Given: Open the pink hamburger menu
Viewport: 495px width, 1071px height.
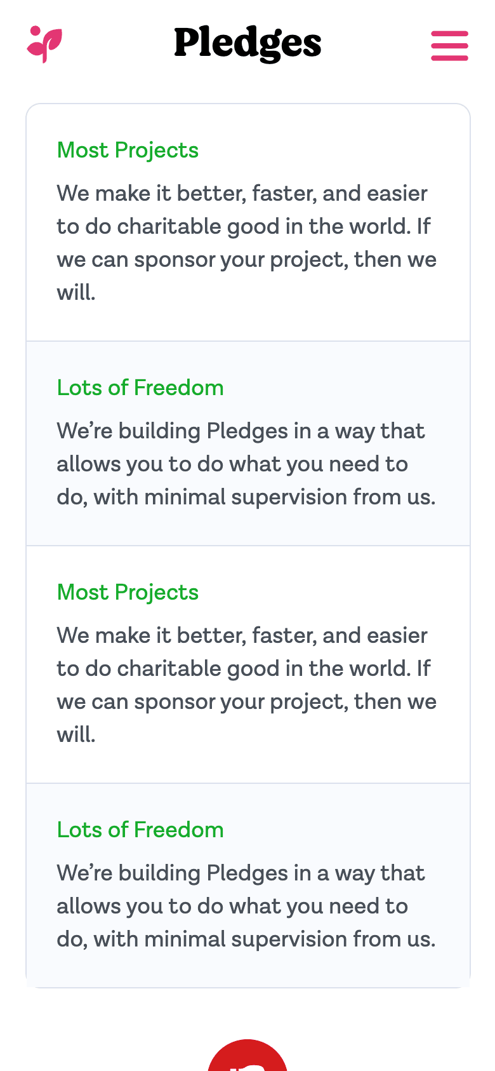Looking at the screenshot, I should [449, 46].
